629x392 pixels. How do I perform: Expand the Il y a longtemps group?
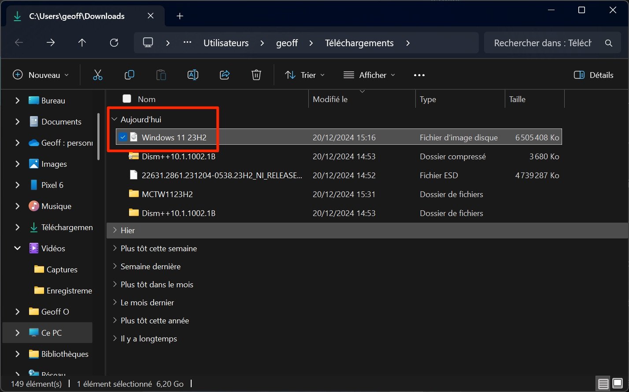(115, 338)
